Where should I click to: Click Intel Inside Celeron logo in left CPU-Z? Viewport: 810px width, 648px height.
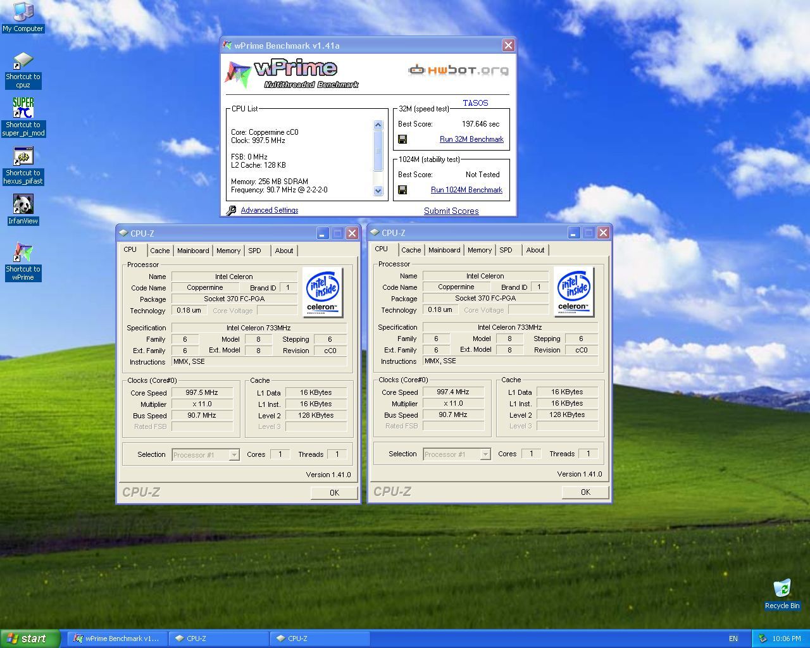(323, 292)
